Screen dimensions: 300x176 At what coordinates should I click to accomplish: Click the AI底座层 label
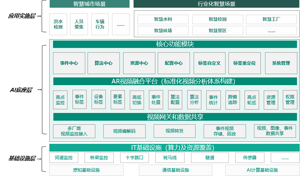(x=21, y=90)
